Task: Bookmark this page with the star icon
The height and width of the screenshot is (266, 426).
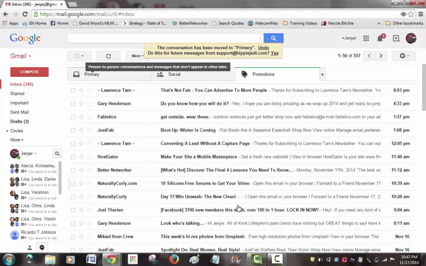Action: (411, 14)
